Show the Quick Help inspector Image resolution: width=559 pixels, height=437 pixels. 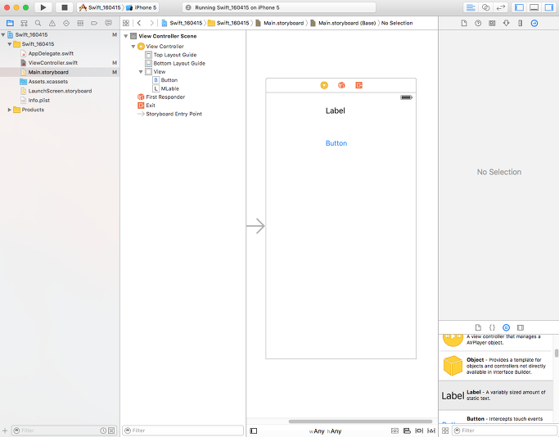click(478, 23)
